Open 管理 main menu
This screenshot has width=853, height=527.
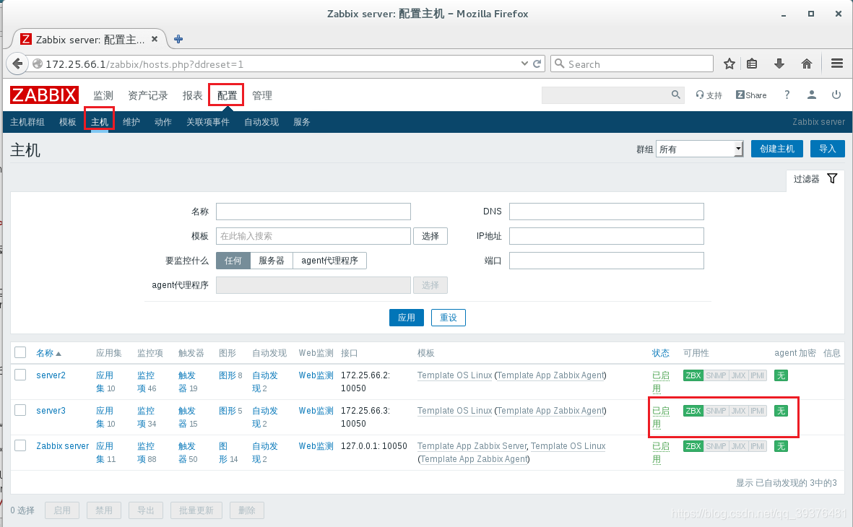click(262, 96)
